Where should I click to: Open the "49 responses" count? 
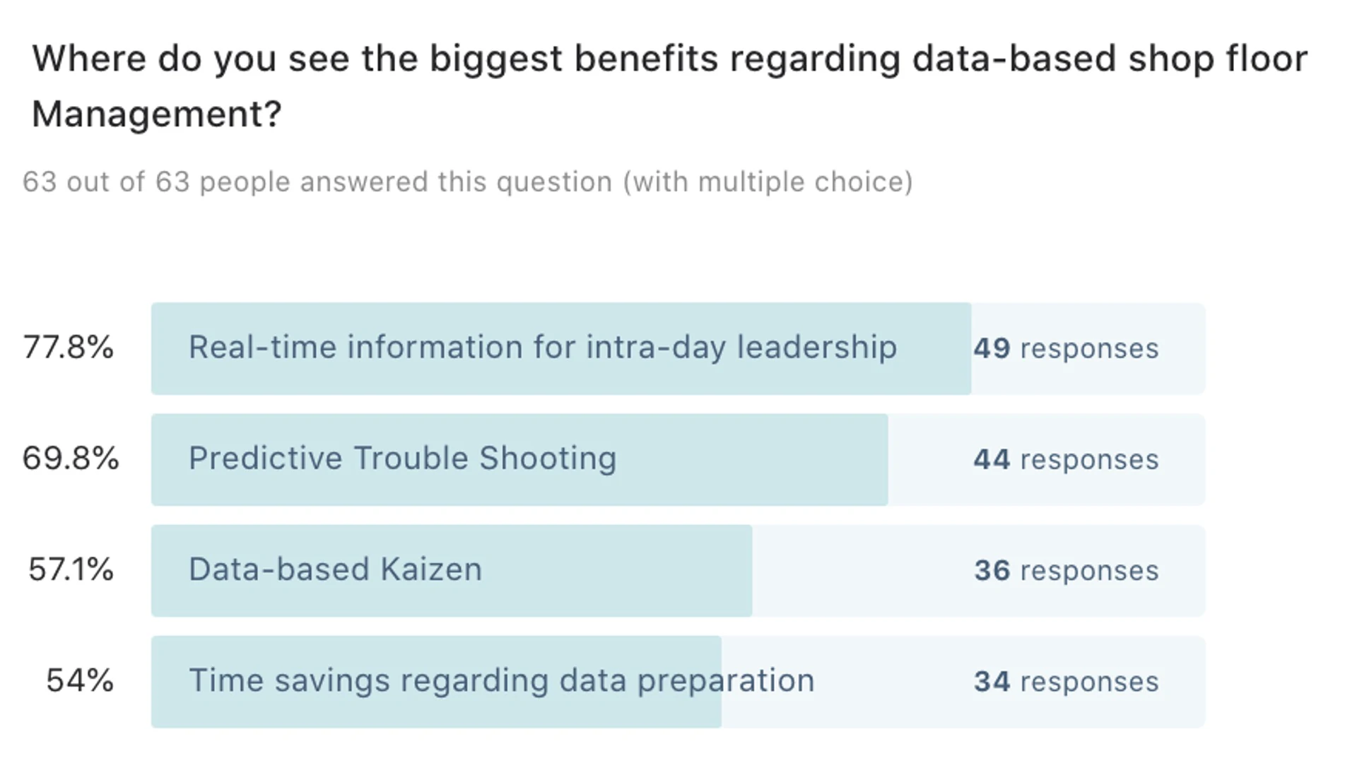(1066, 348)
